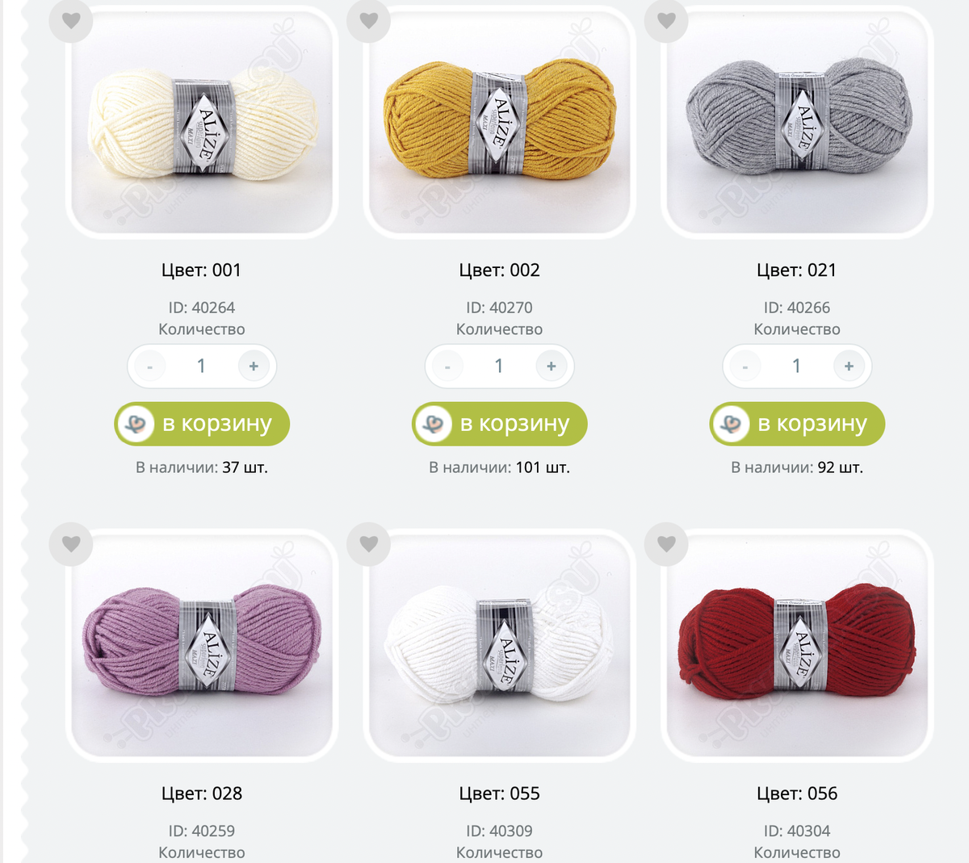Viewport: 969px width, 863px height.
Task: Increase quantity for color 021
Action: (x=849, y=367)
